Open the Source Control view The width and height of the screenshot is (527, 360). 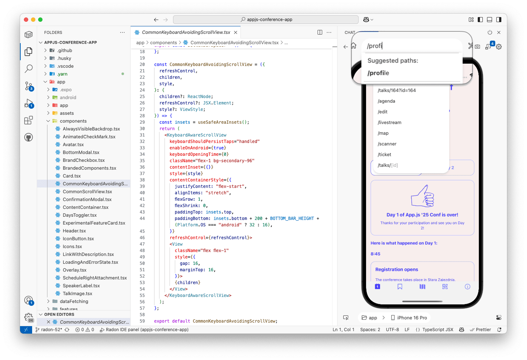click(29, 86)
